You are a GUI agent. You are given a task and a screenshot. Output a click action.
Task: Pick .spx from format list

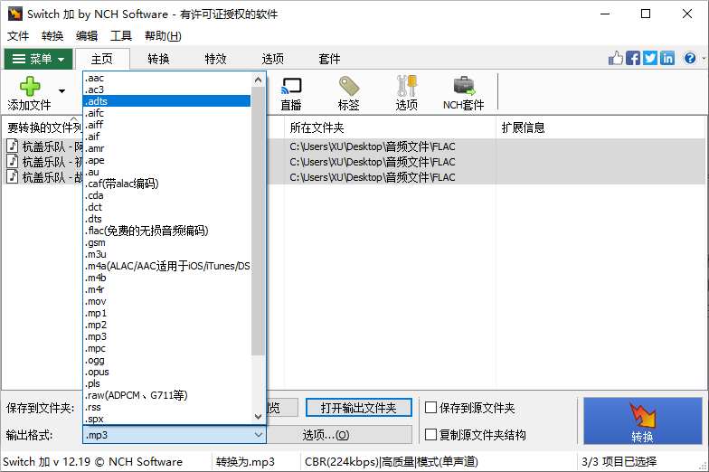(166, 419)
